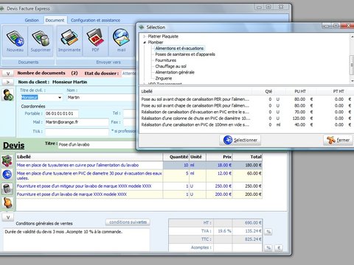This screenshot has width=354, height=265.
Task: Collapse the conditions section with V button
Action: tap(8, 217)
